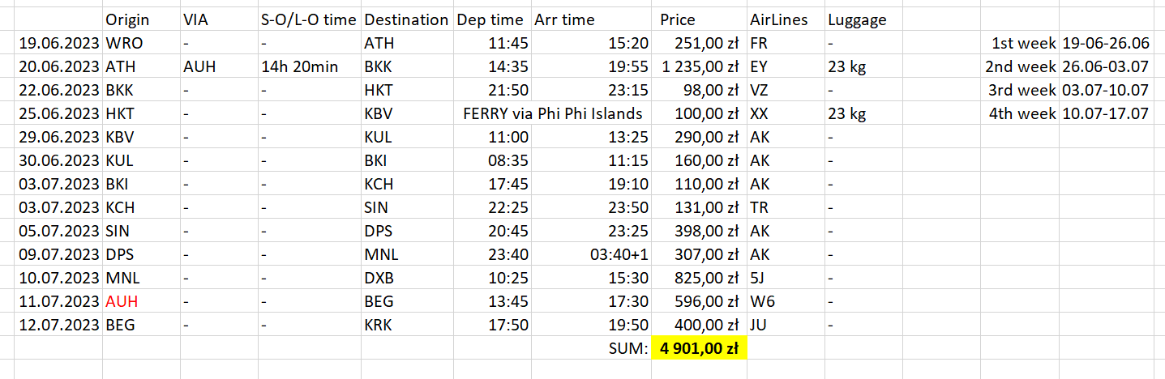The height and width of the screenshot is (379, 1165).
Task: Click the W6 airline cell
Action: click(786, 302)
